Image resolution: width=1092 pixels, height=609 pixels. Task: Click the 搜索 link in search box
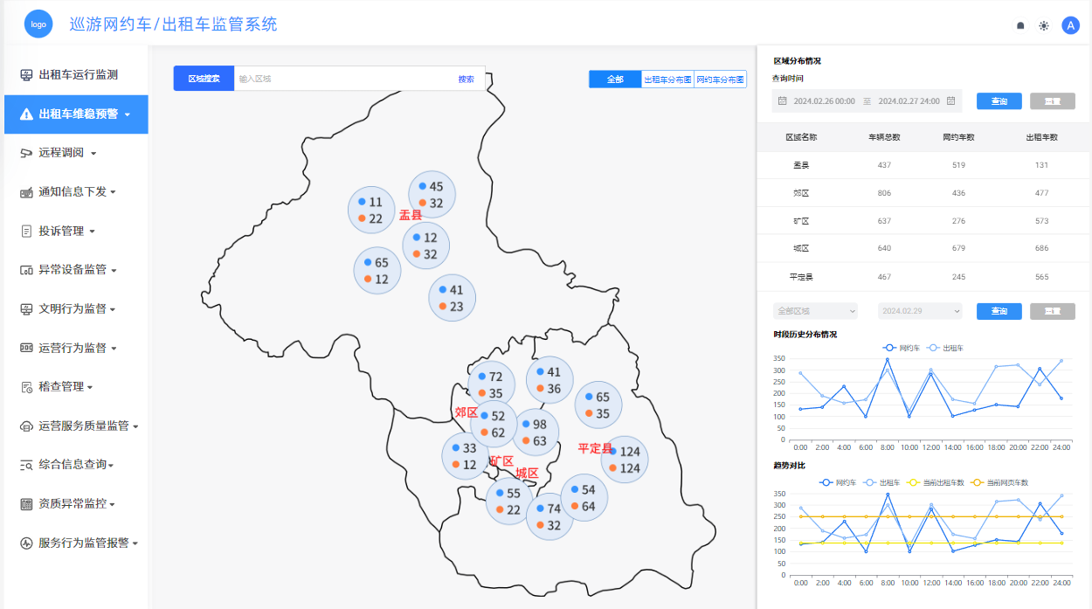click(466, 79)
